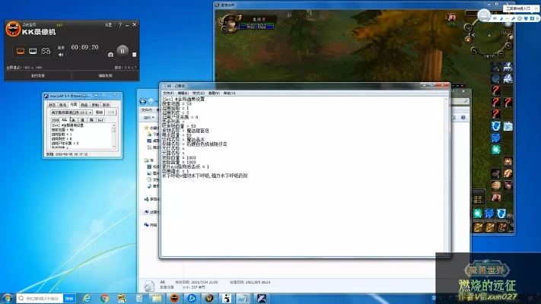Select the Buf sub-tab in the small tool window
Image resolution: width=541 pixels, height=304 pixels.
coord(100,120)
